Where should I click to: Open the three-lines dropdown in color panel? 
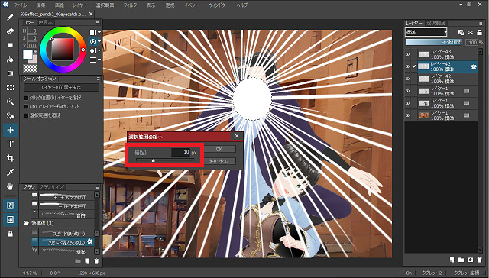click(95, 60)
